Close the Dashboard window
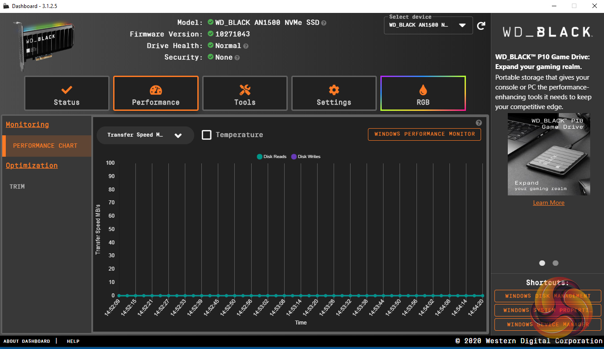The width and height of the screenshot is (604, 349). coord(594,6)
